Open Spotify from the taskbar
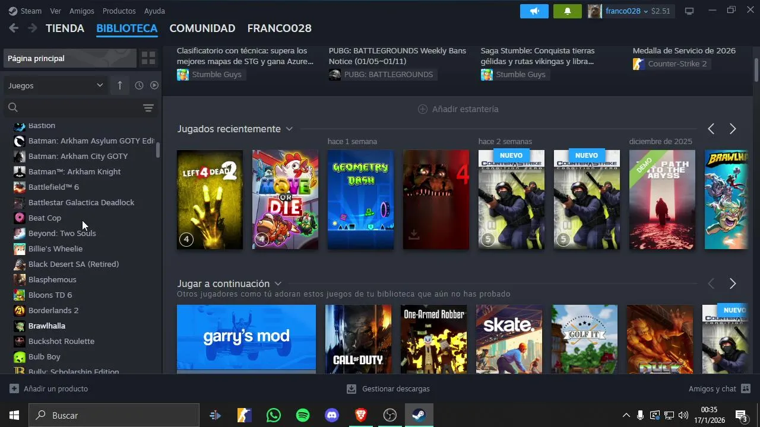The image size is (760, 427). point(303,415)
